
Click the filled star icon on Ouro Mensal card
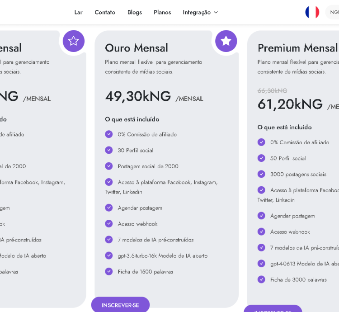tap(226, 41)
